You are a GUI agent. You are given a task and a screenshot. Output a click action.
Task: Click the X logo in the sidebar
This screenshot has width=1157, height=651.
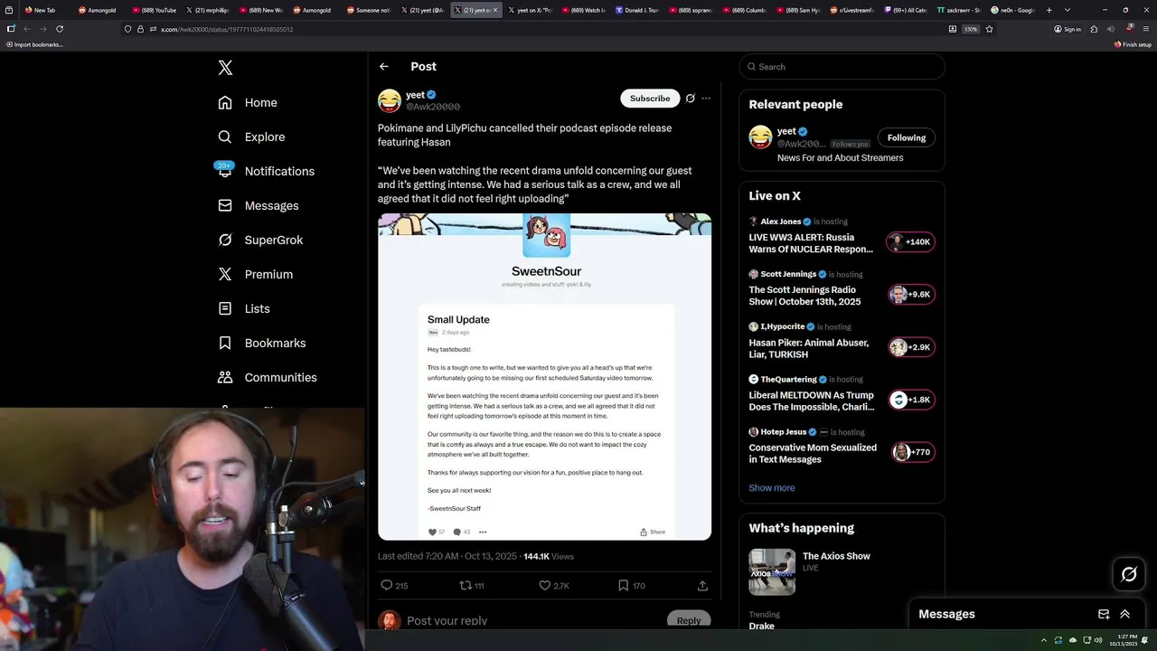coord(225,68)
